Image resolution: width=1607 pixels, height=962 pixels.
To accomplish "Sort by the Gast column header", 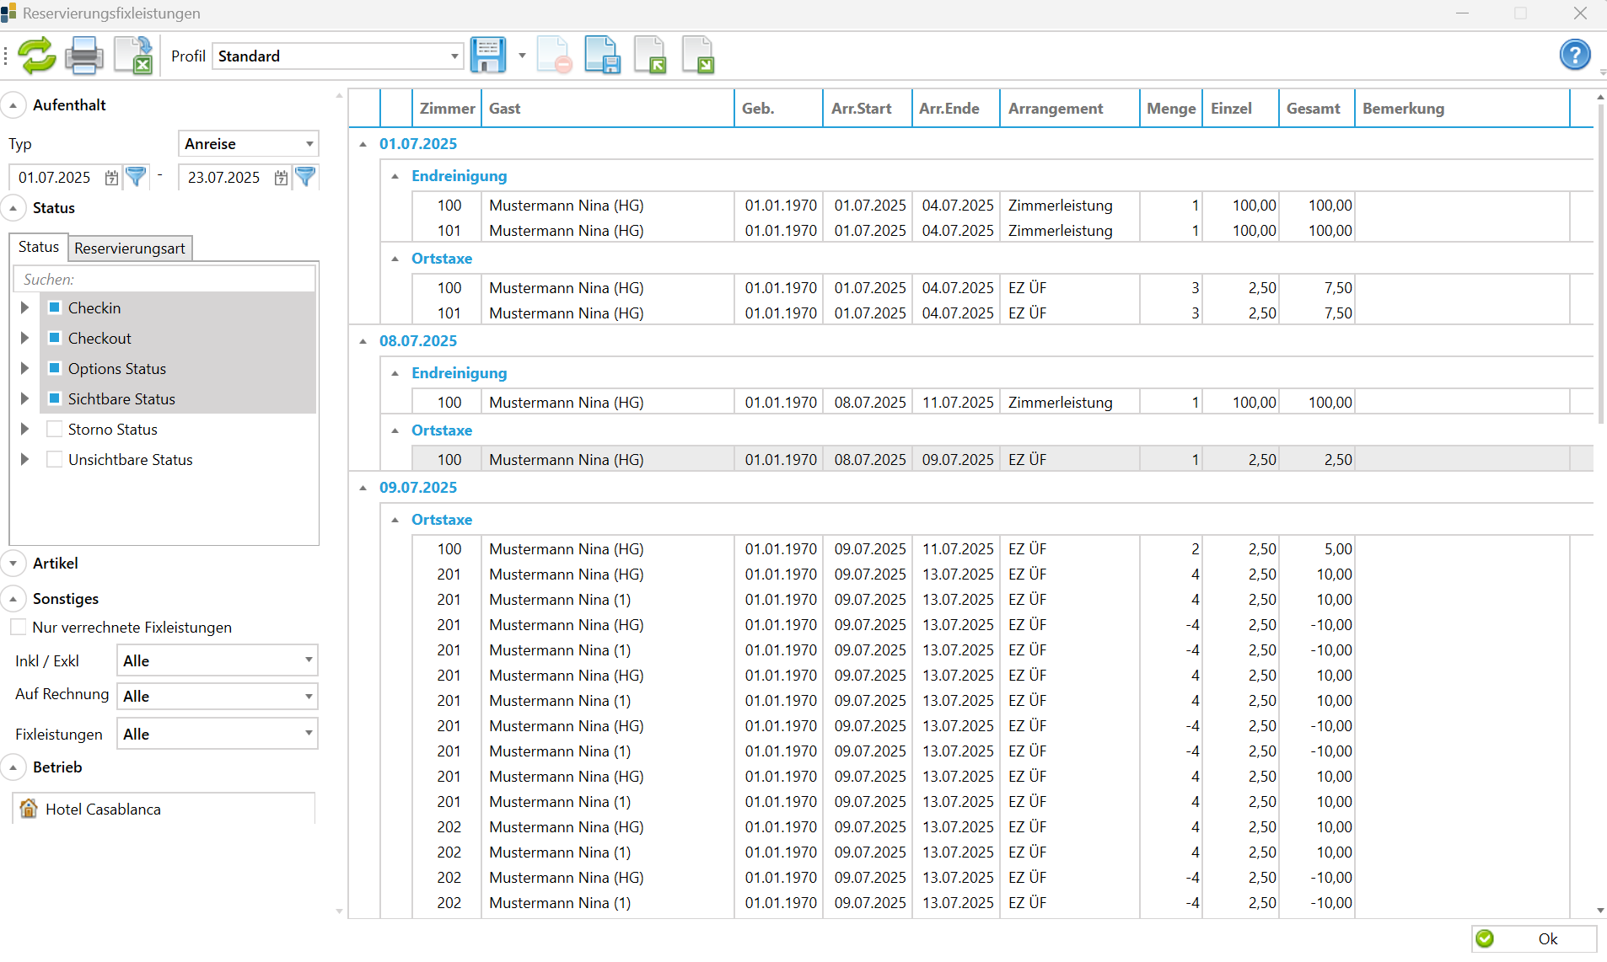I will pyautogui.click(x=608, y=109).
